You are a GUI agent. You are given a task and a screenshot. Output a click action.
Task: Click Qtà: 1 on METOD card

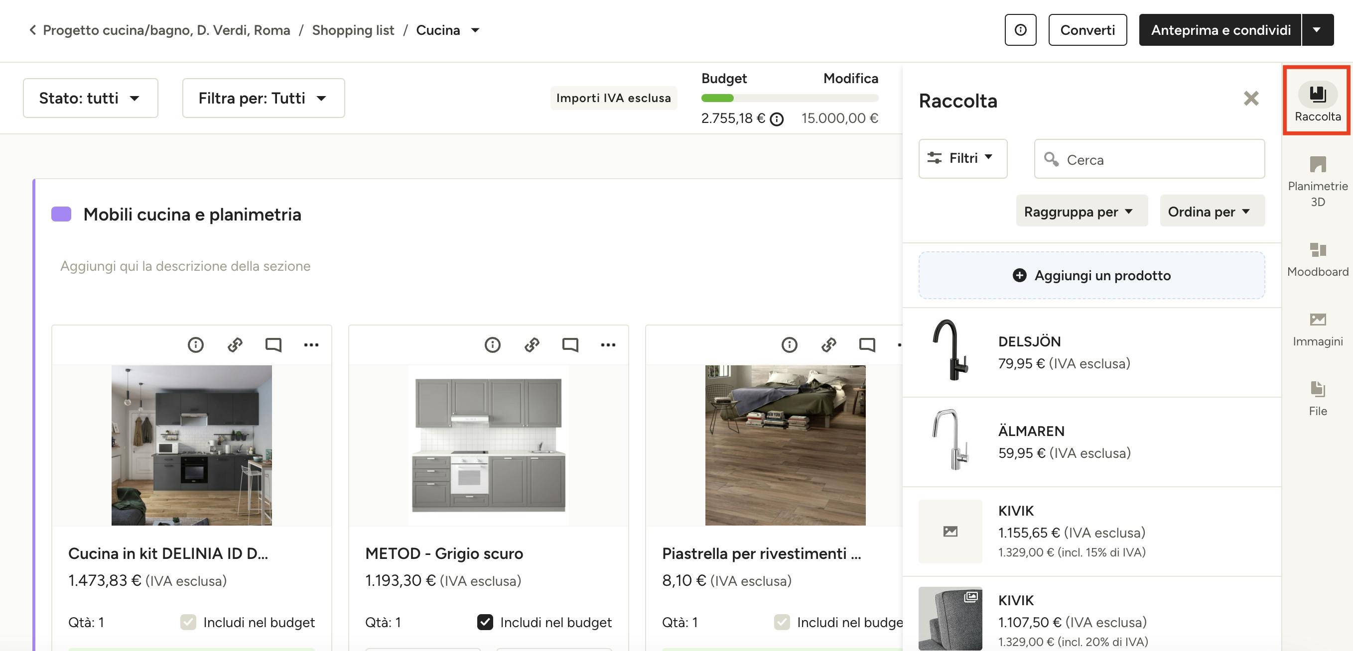(383, 622)
